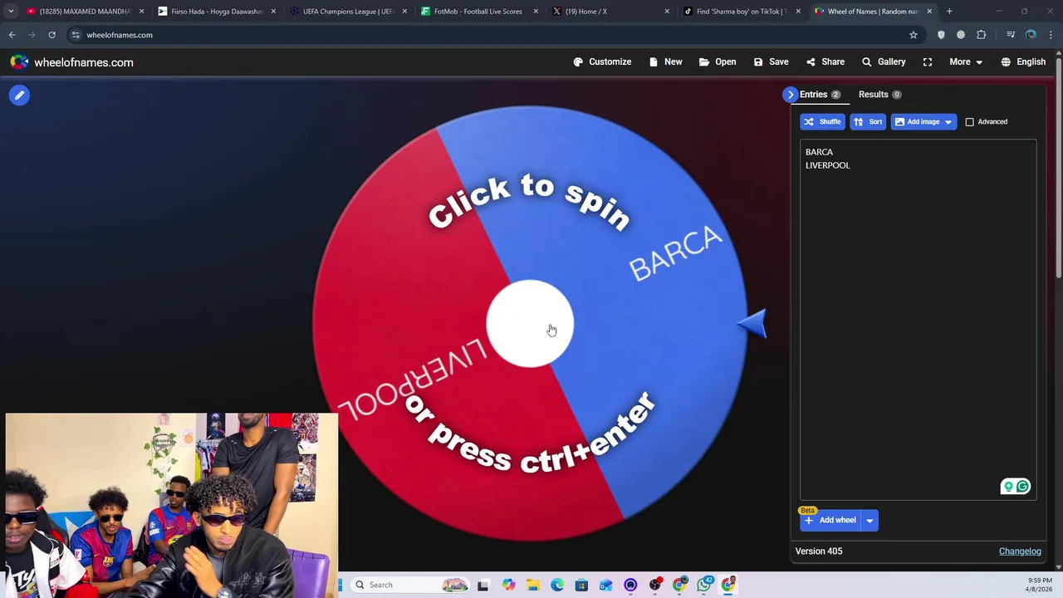Open File Explorer from the taskbar
Image resolution: width=1063 pixels, height=598 pixels.
tap(532, 585)
